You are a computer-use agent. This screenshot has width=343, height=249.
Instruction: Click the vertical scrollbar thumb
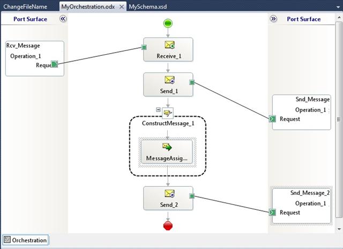click(339, 119)
